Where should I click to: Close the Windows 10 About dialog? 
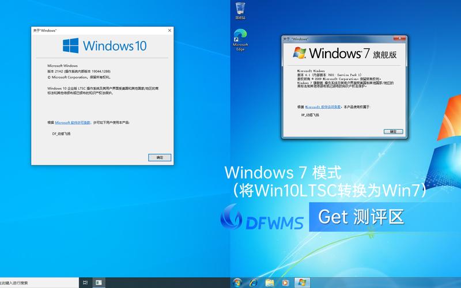pos(169,31)
